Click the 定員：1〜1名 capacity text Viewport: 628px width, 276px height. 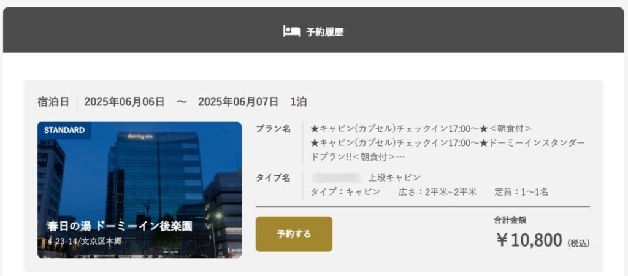point(521,192)
